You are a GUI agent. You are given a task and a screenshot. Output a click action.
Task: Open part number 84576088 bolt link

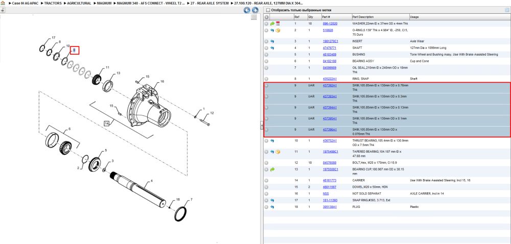point(329,163)
